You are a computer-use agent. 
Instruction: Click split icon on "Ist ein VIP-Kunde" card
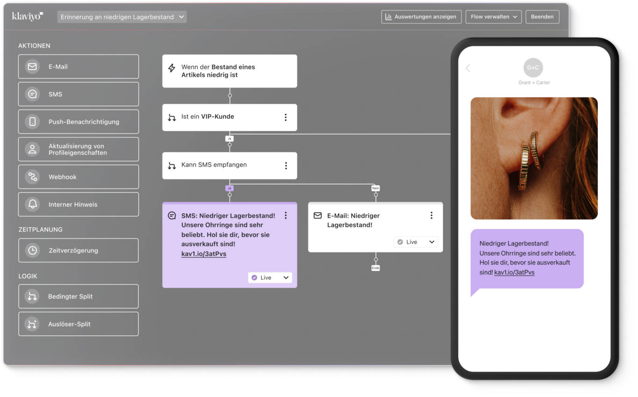(172, 118)
